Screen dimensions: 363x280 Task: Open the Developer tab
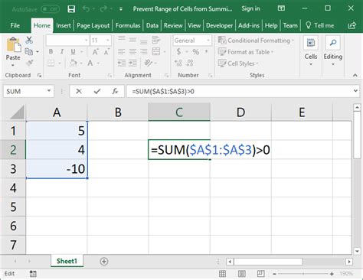coord(219,25)
